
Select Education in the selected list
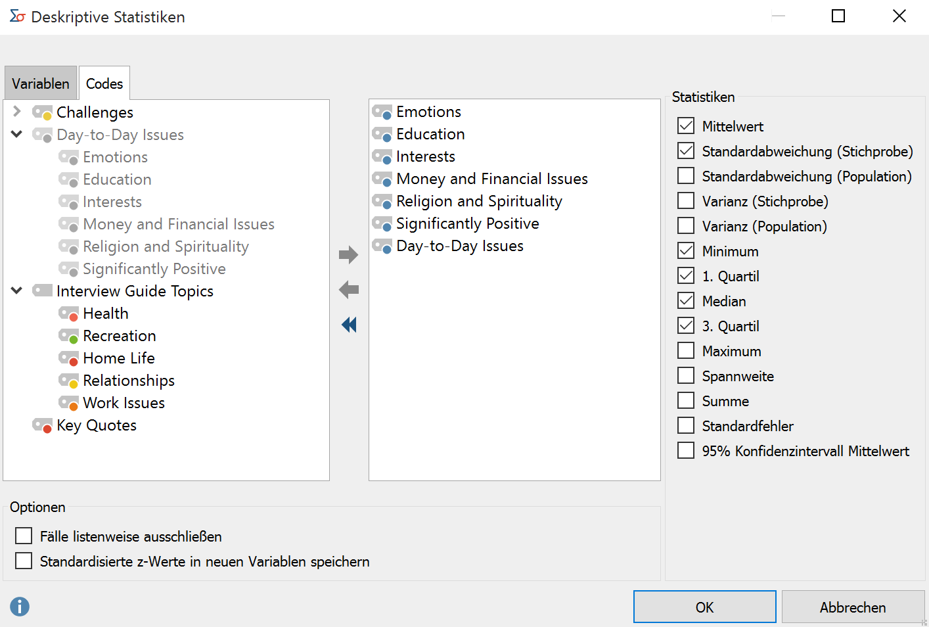coord(430,134)
